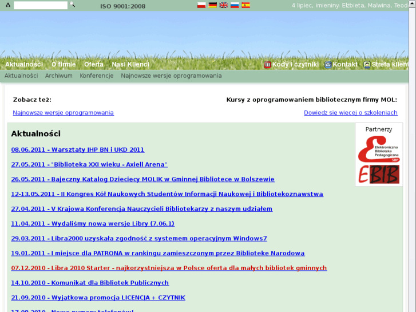Follow the Najnowsze wersje oprogramowania link under Zobacz też

(x=64, y=113)
